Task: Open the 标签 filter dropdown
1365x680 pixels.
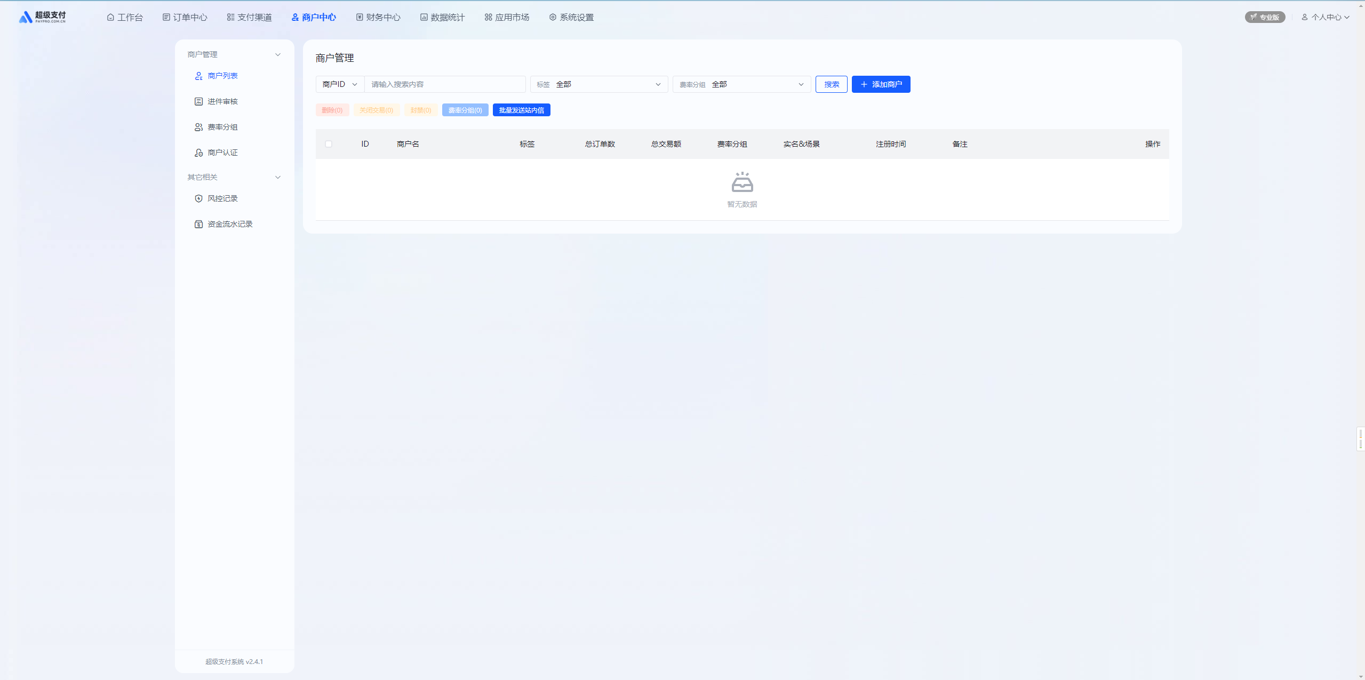Action: coord(598,84)
